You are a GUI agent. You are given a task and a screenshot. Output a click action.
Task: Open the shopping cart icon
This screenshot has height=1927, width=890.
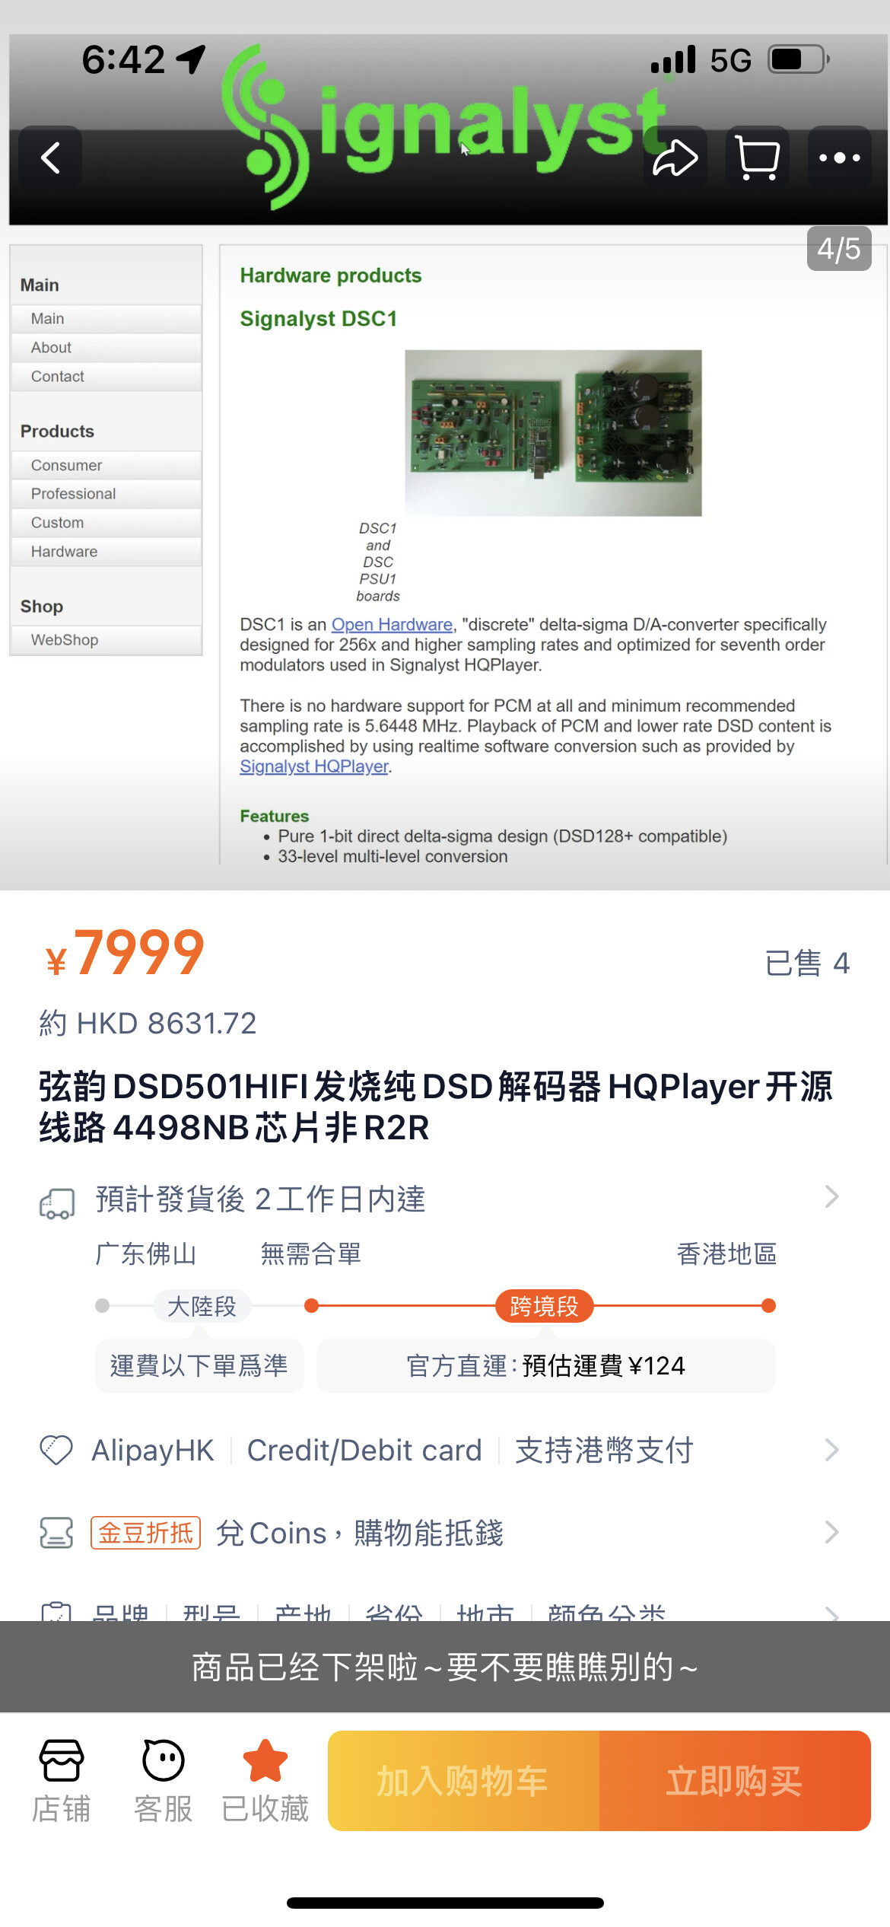click(x=758, y=158)
